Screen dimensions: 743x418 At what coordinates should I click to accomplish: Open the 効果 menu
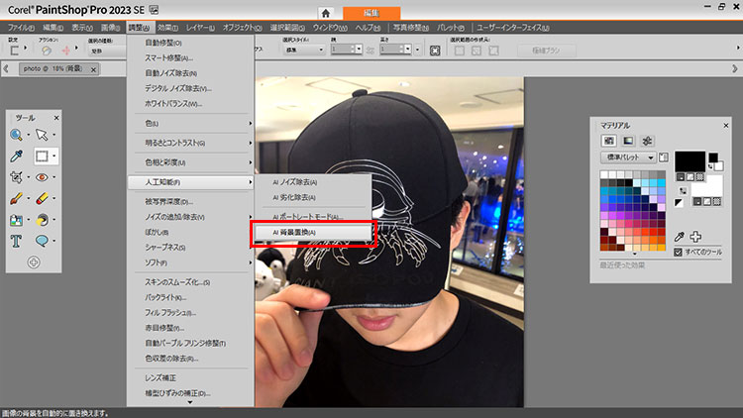tap(166, 26)
